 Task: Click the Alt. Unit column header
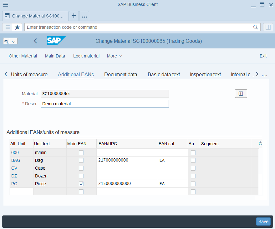tap(21, 144)
